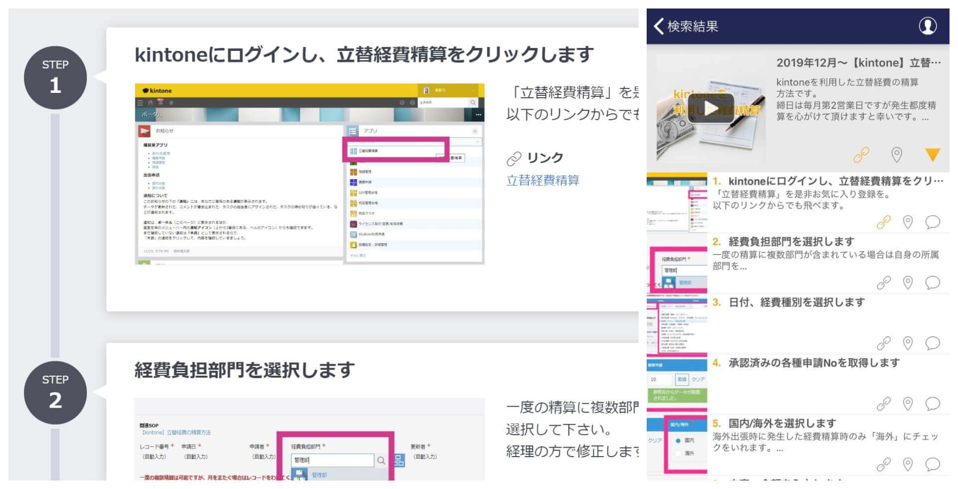Click 検索結果 header title
958x489 pixels.
[693, 26]
